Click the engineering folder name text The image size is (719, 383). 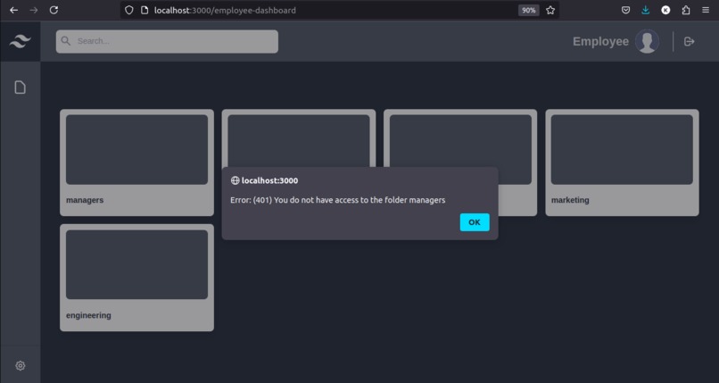pyautogui.click(x=88, y=315)
